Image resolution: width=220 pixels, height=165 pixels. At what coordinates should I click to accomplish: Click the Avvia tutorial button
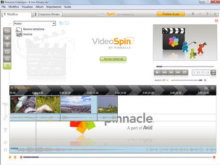pos(113,59)
